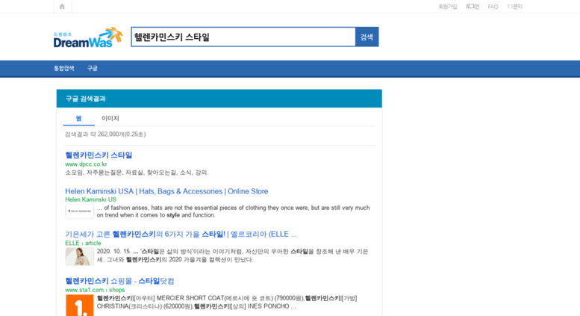This screenshot has width=580, height=316.
Task: Switch to the 이미지 results tab
Action: point(110,119)
